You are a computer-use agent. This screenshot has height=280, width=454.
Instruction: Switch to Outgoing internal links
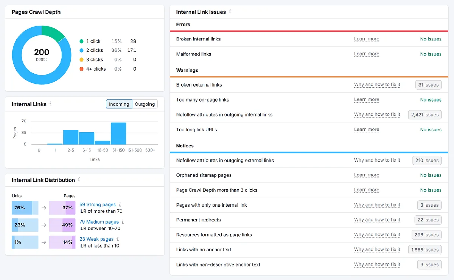[x=145, y=104]
